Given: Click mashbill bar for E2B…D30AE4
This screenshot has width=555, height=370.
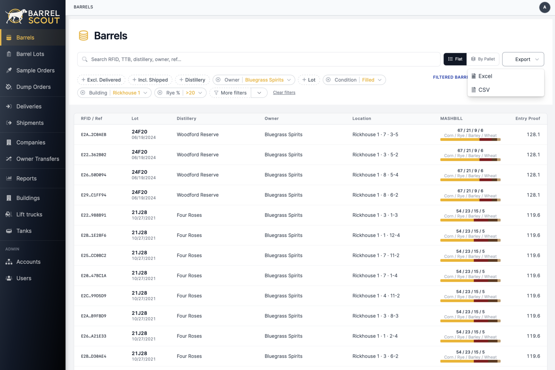Looking at the screenshot, I should 470,361.
